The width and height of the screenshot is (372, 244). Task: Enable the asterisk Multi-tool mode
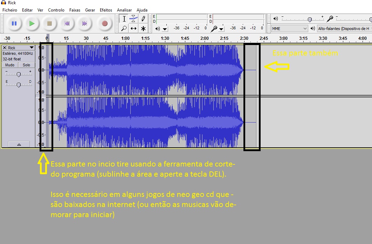143,29
